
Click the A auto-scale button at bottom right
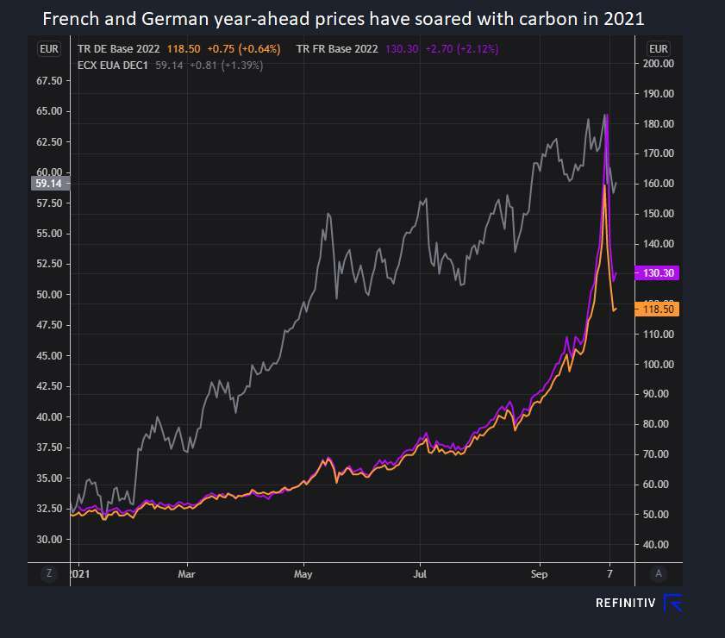tap(659, 572)
